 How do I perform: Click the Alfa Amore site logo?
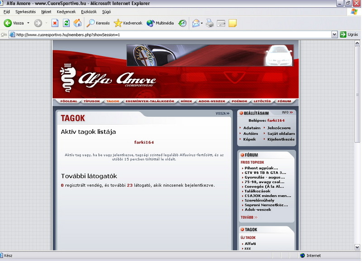[x=108, y=78]
